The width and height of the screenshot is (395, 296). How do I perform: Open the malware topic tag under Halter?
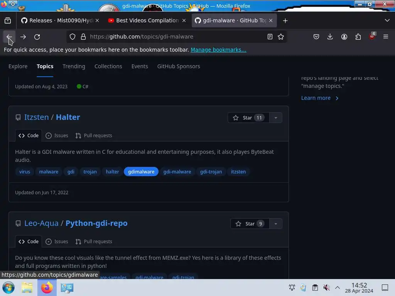(49, 172)
